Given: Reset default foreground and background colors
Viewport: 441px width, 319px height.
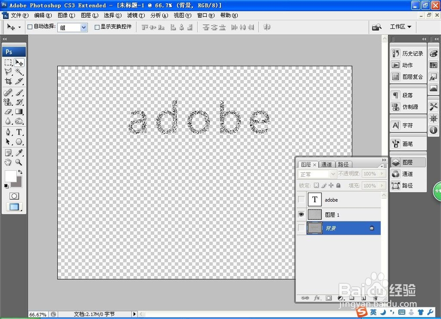Looking at the screenshot, I should pyautogui.click(x=6, y=186).
